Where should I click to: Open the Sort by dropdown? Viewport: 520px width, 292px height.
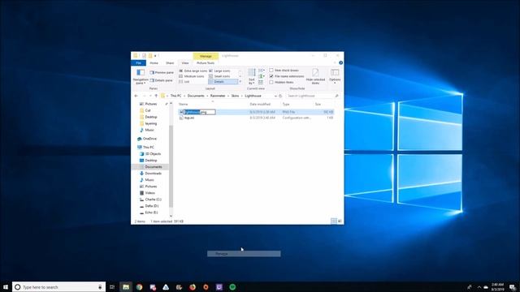coord(252,76)
